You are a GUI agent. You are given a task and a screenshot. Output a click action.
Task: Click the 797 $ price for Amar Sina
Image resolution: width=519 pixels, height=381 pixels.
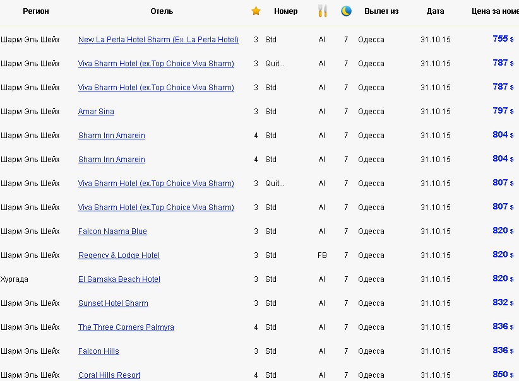[x=503, y=110]
